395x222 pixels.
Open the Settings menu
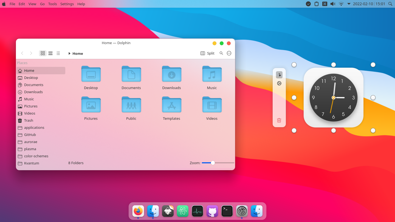click(x=67, y=4)
